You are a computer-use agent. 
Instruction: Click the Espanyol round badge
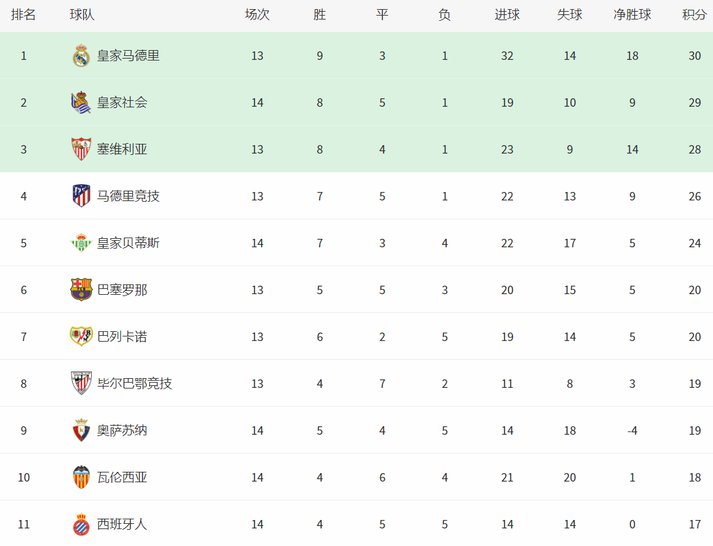pyautogui.click(x=81, y=524)
